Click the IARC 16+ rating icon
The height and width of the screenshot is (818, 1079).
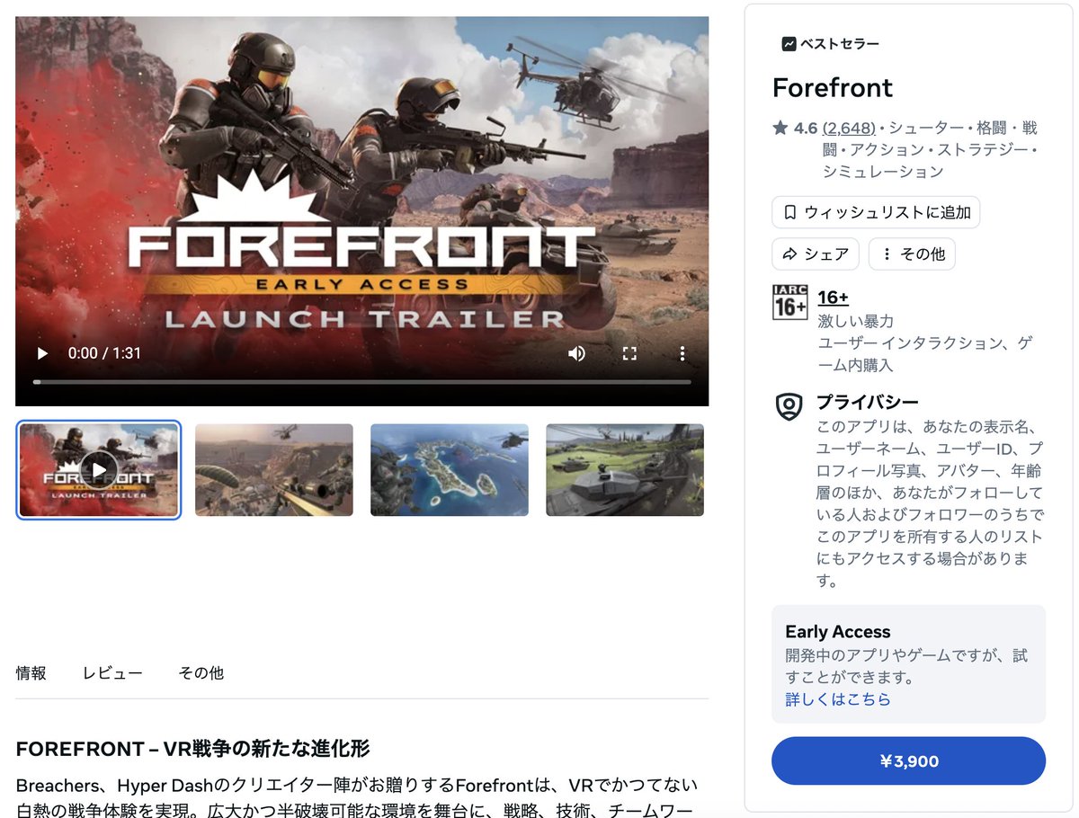[x=790, y=302]
